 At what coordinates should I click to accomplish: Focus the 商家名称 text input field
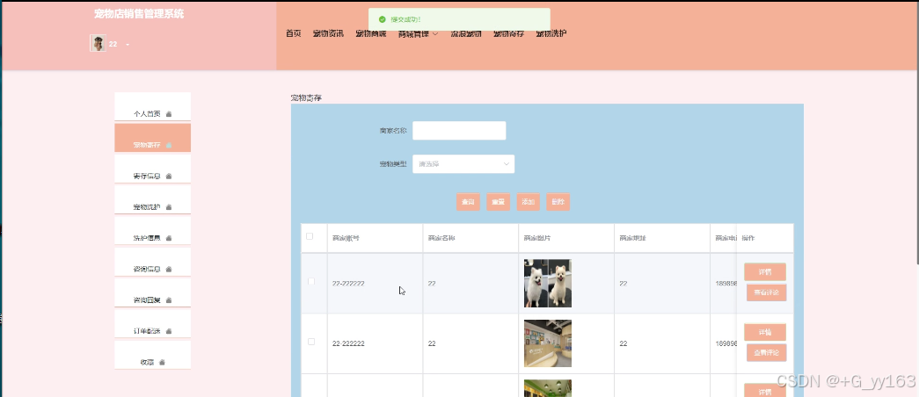[x=459, y=131]
